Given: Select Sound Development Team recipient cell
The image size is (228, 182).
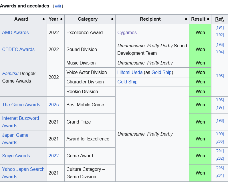Looking at the screenshot, I should tap(152, 50).
